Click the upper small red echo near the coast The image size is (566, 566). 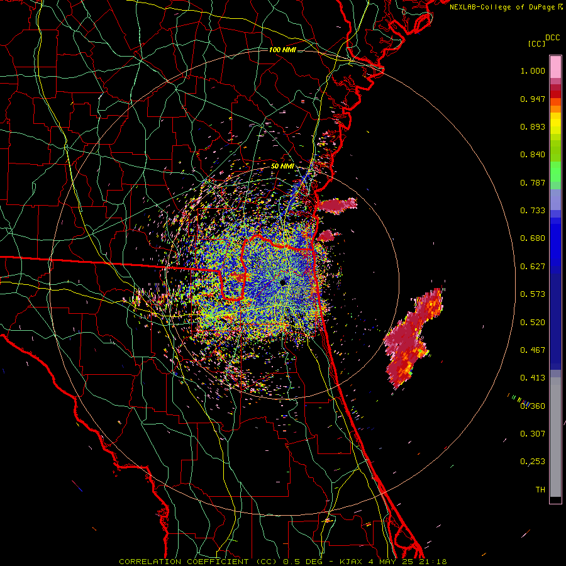338,205
